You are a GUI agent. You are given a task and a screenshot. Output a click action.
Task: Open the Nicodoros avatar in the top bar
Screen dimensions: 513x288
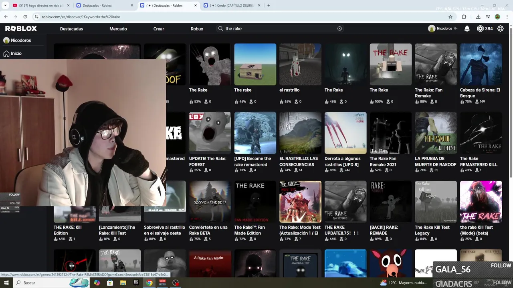432,28
